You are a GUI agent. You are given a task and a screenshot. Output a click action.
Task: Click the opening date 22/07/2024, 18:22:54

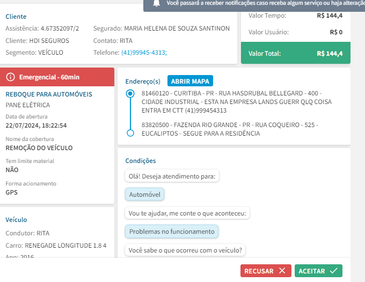pyautogui.click(x=36, y=125)
